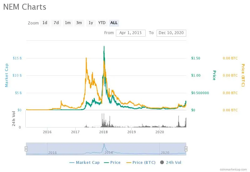Toggle the 24h Vol legend series
Image resolution: width=250 pixels, height=172 pixels.
171,163
